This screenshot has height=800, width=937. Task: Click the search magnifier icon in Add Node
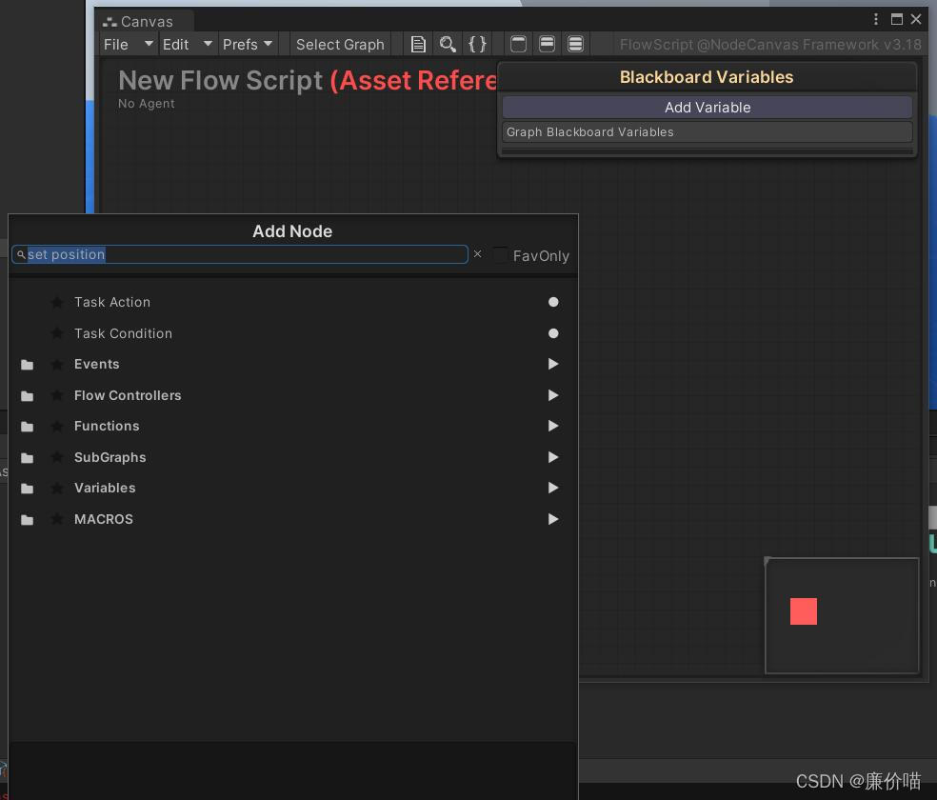click(x=21, y=254)
